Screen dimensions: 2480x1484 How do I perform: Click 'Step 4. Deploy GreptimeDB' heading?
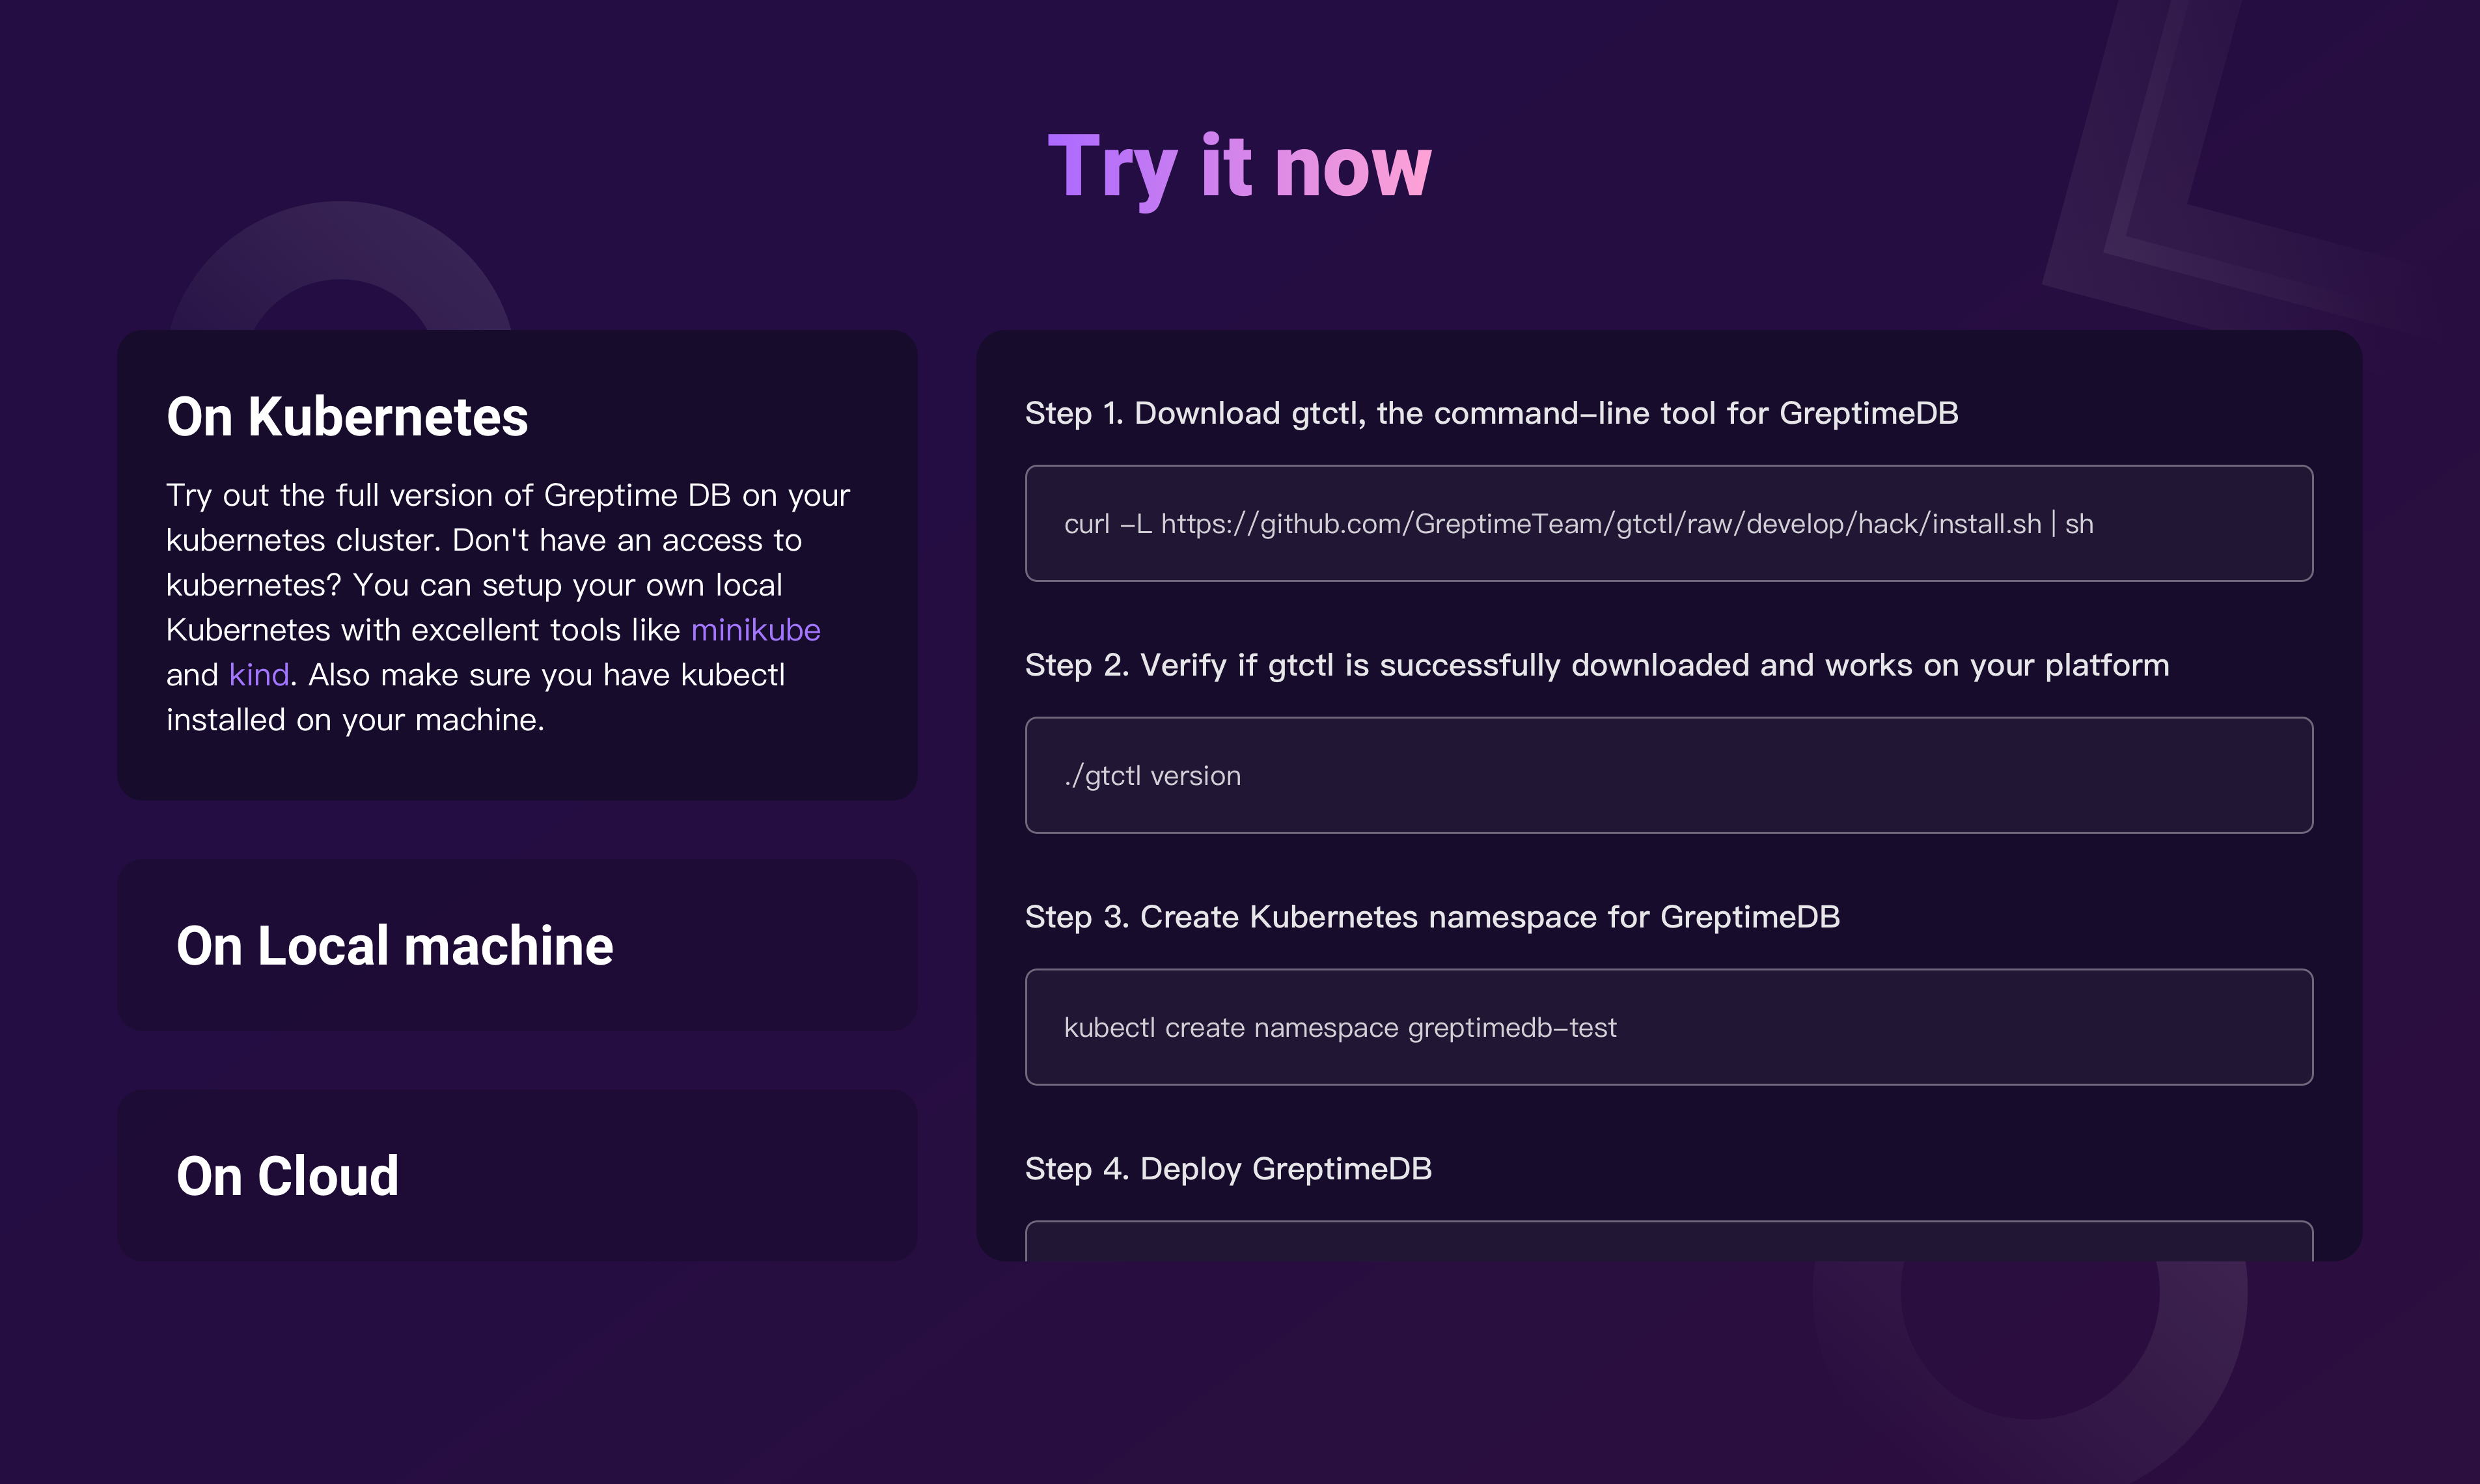coord(1228,1169)
